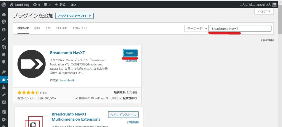This screenshot has height=127, width=282.
Task: Open the SEO admin bar menu
Action: pyautogui.click(x=73, y=5)
